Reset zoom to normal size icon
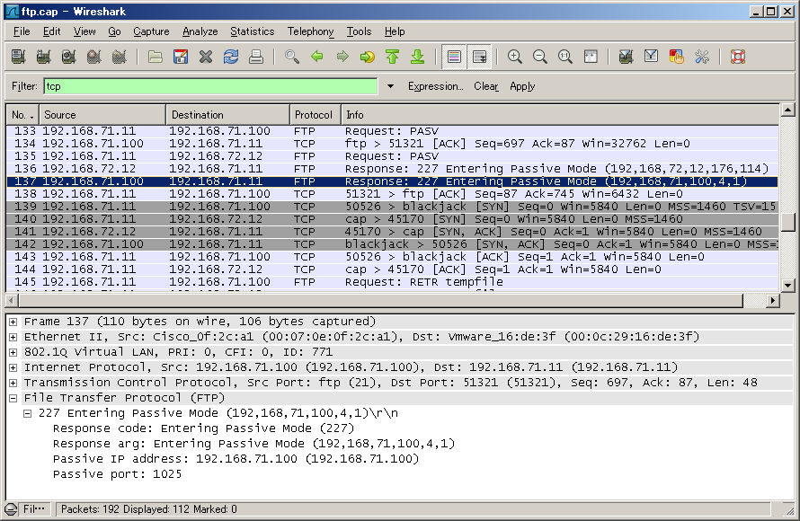Viewport: 800px width, 521px height. 564,57
